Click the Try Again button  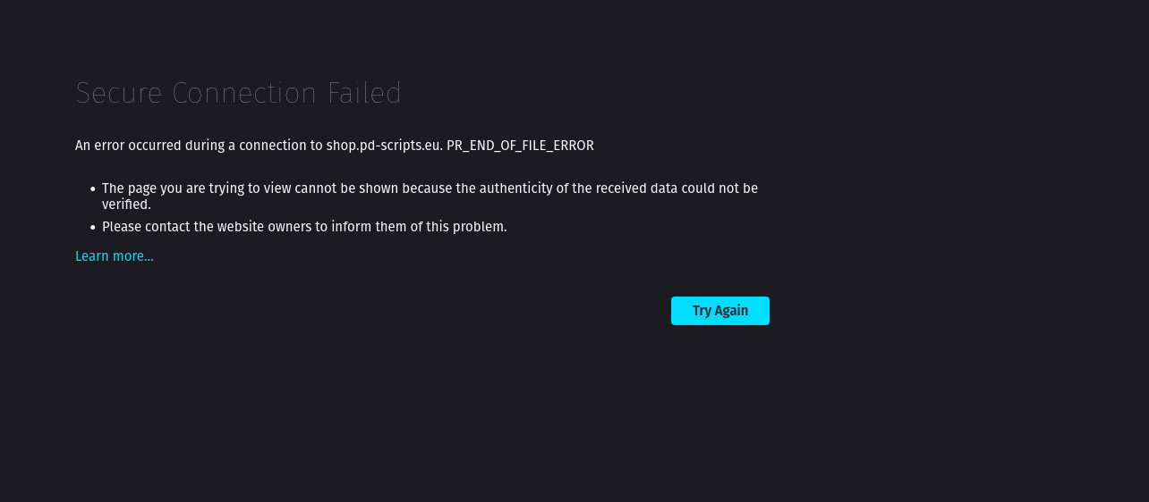pos(720,311)
